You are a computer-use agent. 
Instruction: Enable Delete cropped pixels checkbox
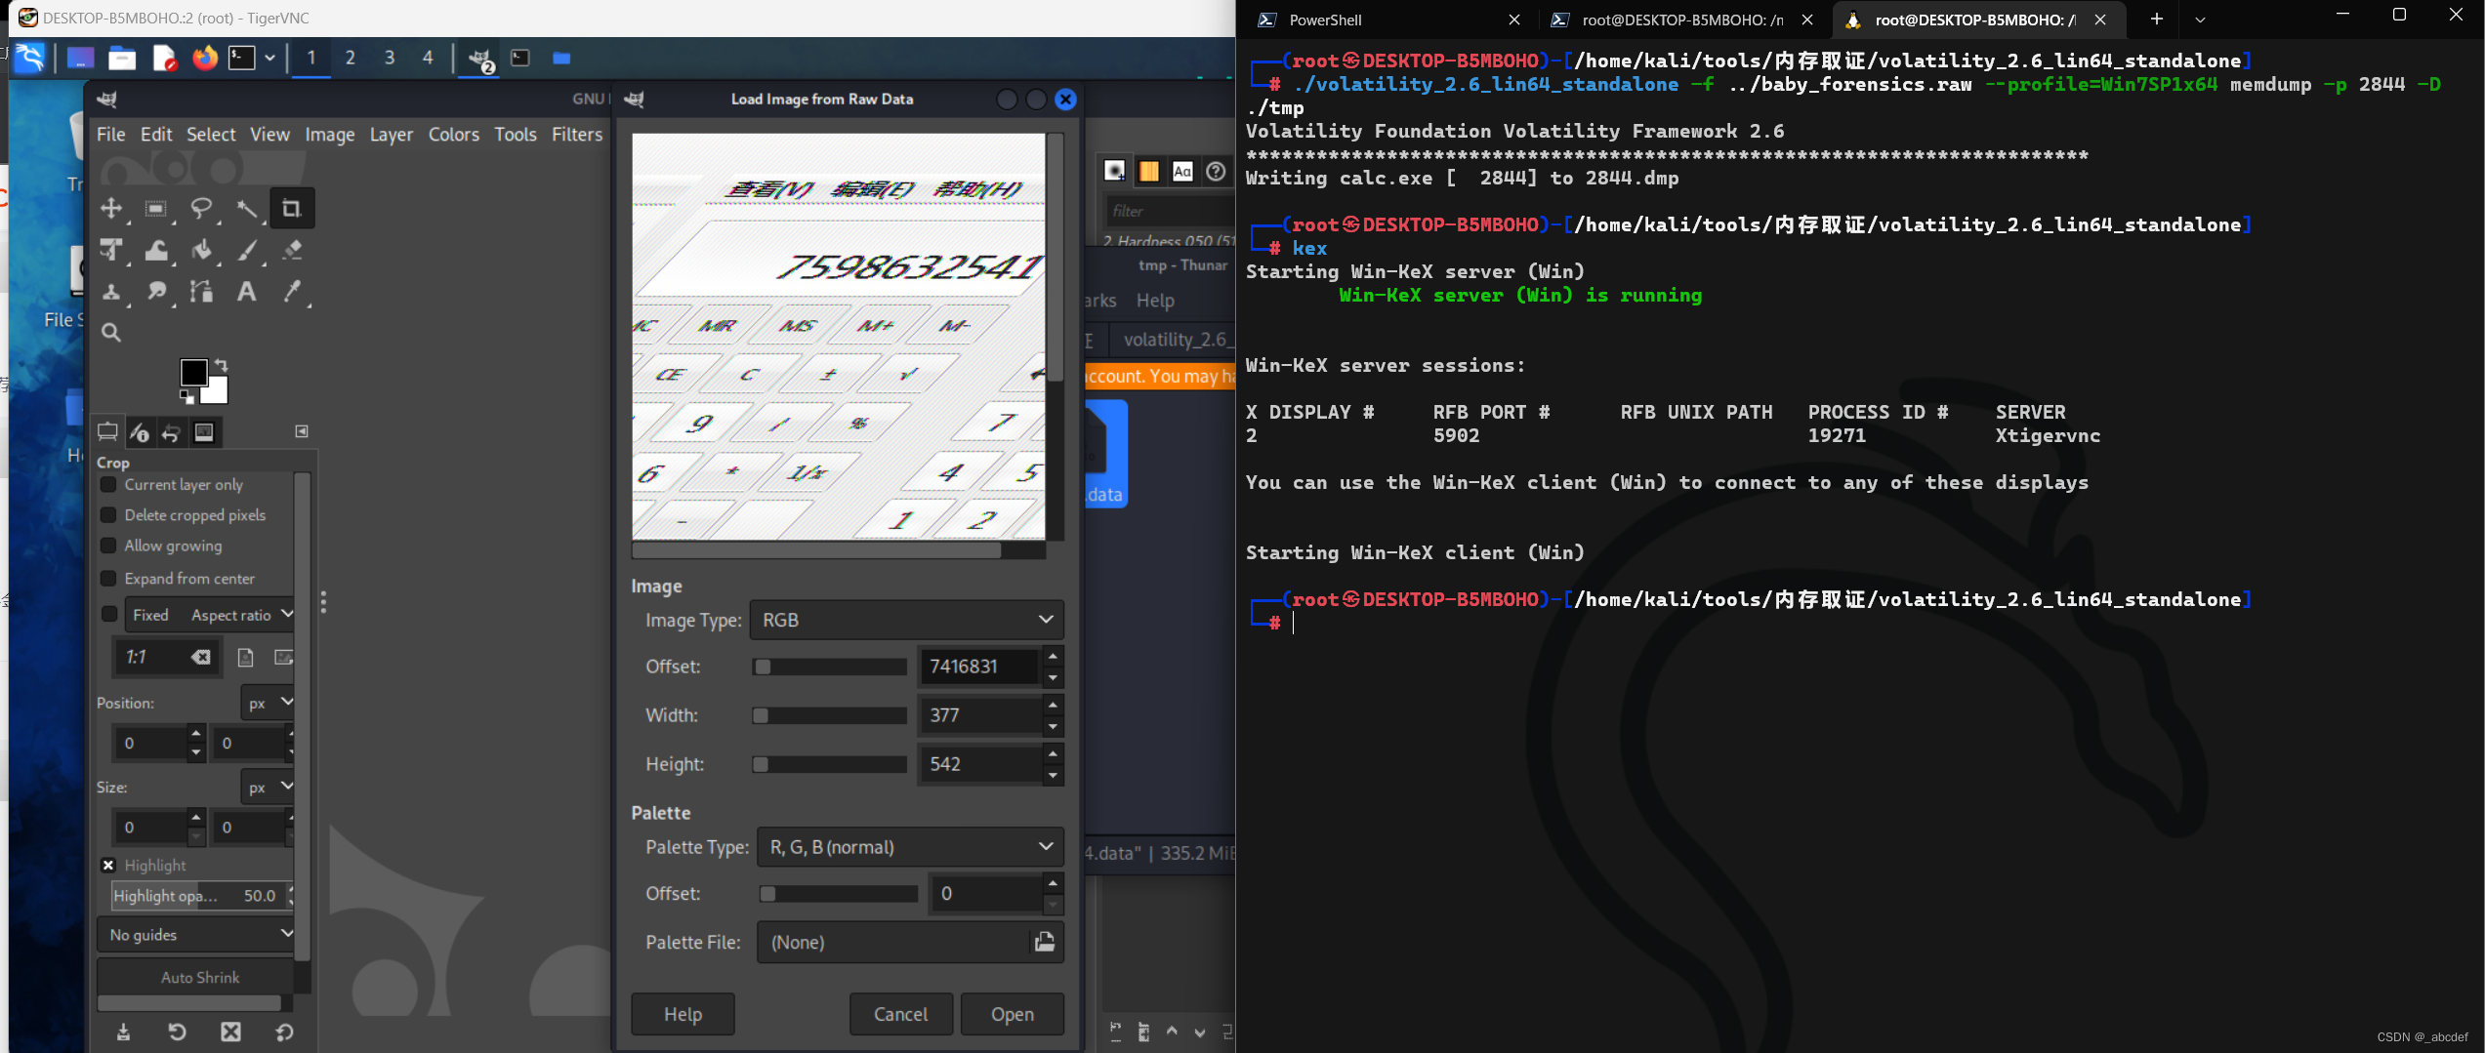pyautogui.click(x=108, y=514)
